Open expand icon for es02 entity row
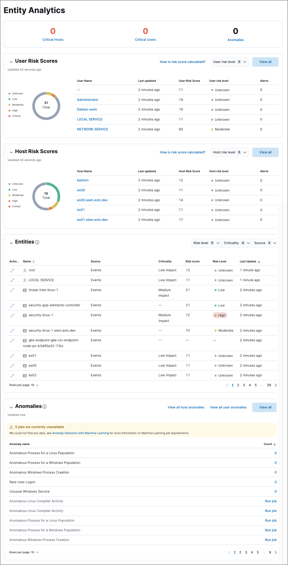Viewport: 288px width, 565px height. [12, 376]
